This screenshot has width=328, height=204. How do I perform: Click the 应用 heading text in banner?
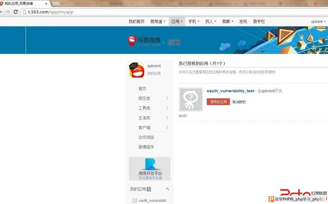(174, 42)
